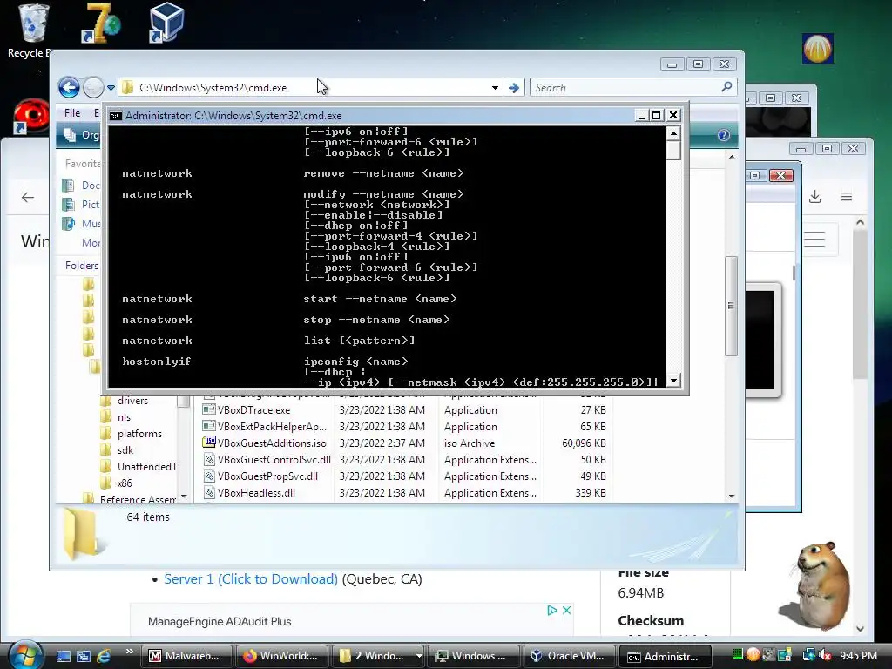The height and width of the screenshot is (669, 892).
Task: Open grouped 2 Windows Explorer taskbar button
Action: click(x=377, y=656)
